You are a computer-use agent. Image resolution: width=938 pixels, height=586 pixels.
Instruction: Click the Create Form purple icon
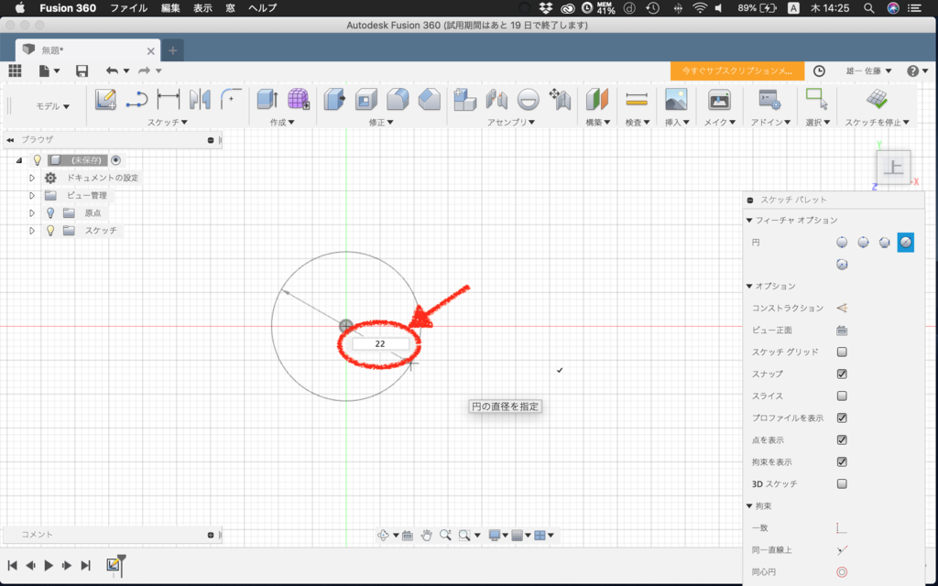(298, 99)
